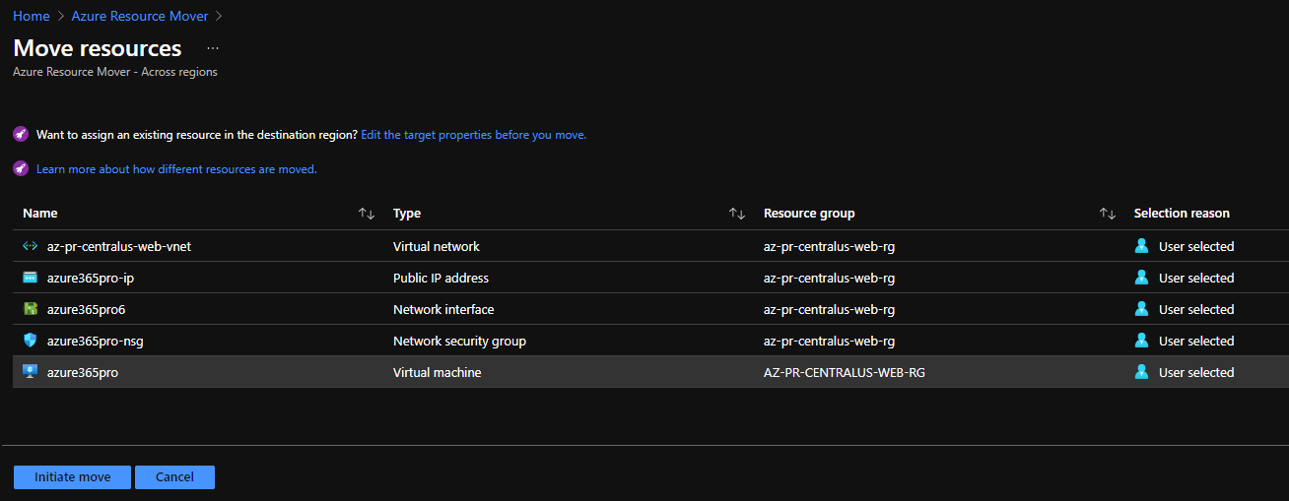Select the azure365pro-nsg name
This screenshot has width=1289, height=501.
click(96, 341)
